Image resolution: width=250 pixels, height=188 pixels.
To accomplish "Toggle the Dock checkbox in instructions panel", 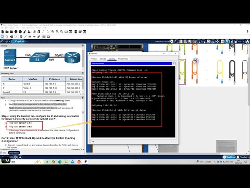I will [1, 152].
